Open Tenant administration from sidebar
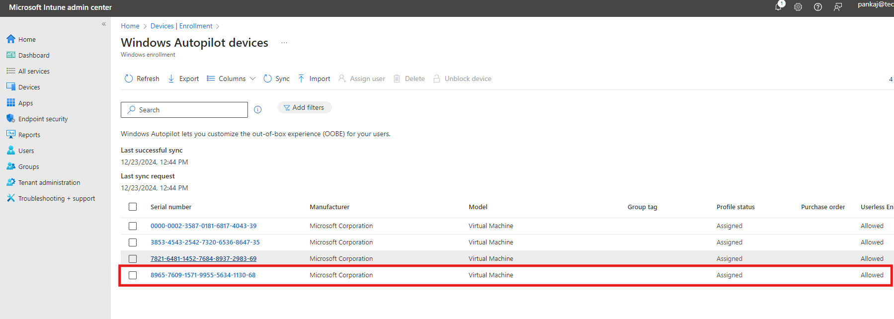Screen dimensions: 894x319 tap(49, 182)
